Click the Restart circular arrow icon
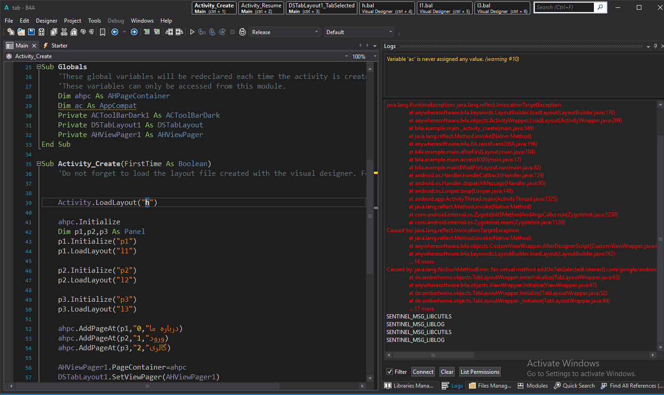This screenshot has width=664, height=395. pyautogui.click(x=243, y=32)
